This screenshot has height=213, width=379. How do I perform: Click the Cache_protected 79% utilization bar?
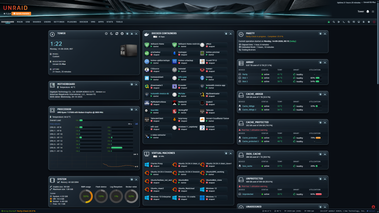pyautogui.click(x=319, y=138)
